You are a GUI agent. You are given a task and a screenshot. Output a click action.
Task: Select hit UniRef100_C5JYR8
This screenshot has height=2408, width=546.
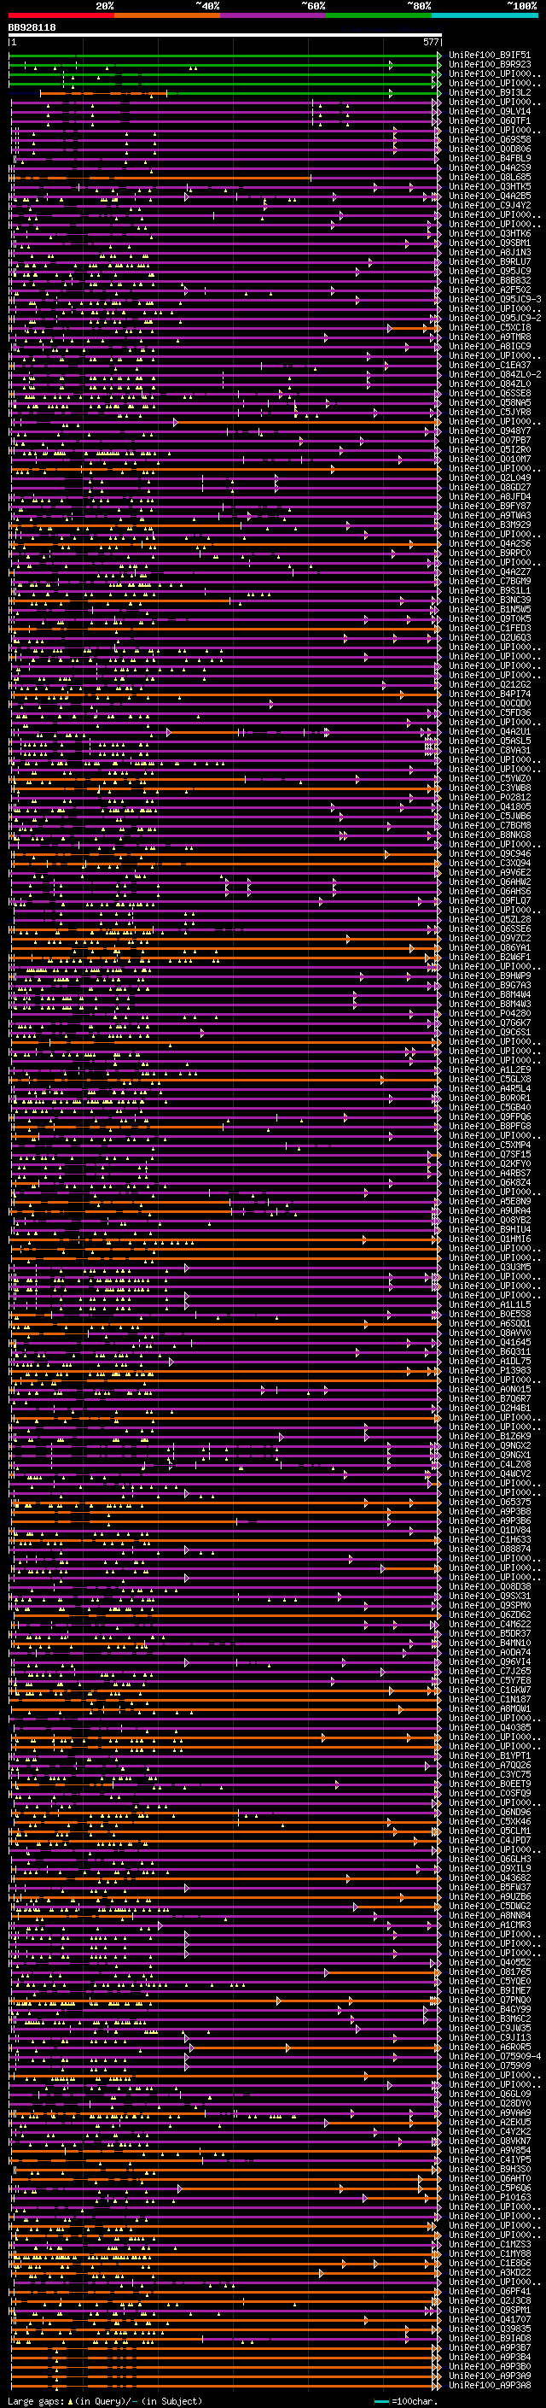pyautogui.click(x=489, y=412)
